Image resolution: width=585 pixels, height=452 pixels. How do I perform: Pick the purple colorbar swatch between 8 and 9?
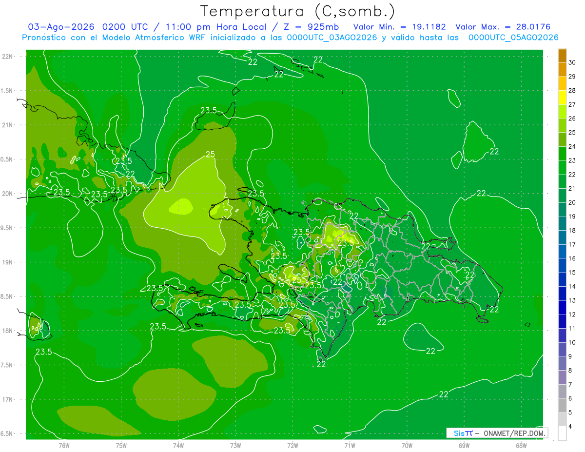pyautogui.click(x=562, y=363)
